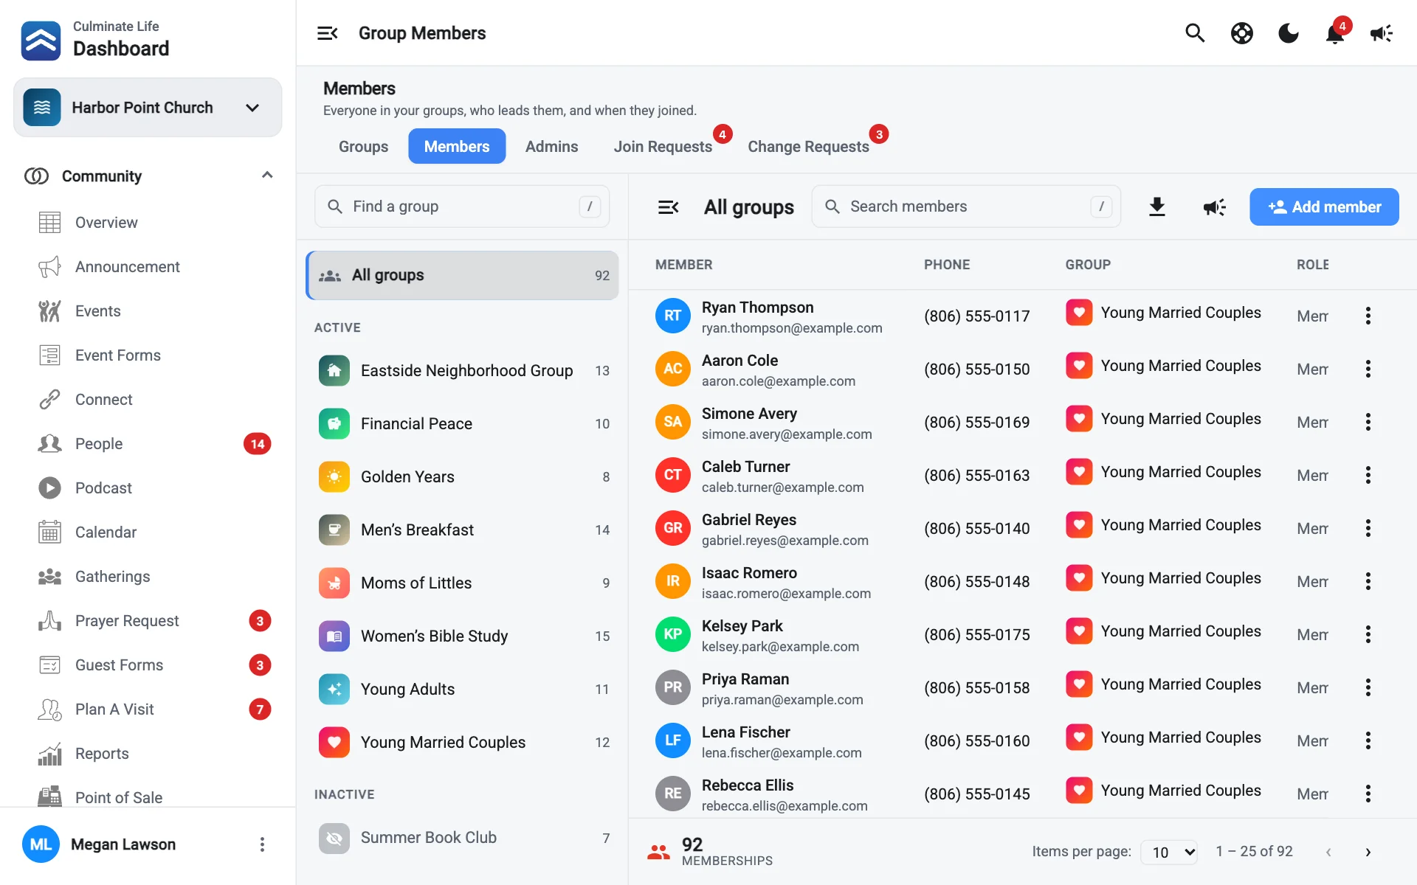Collapse sidebar using header menu icon
The height and width of the screenshot is (885, 1417).
(327, 33)
